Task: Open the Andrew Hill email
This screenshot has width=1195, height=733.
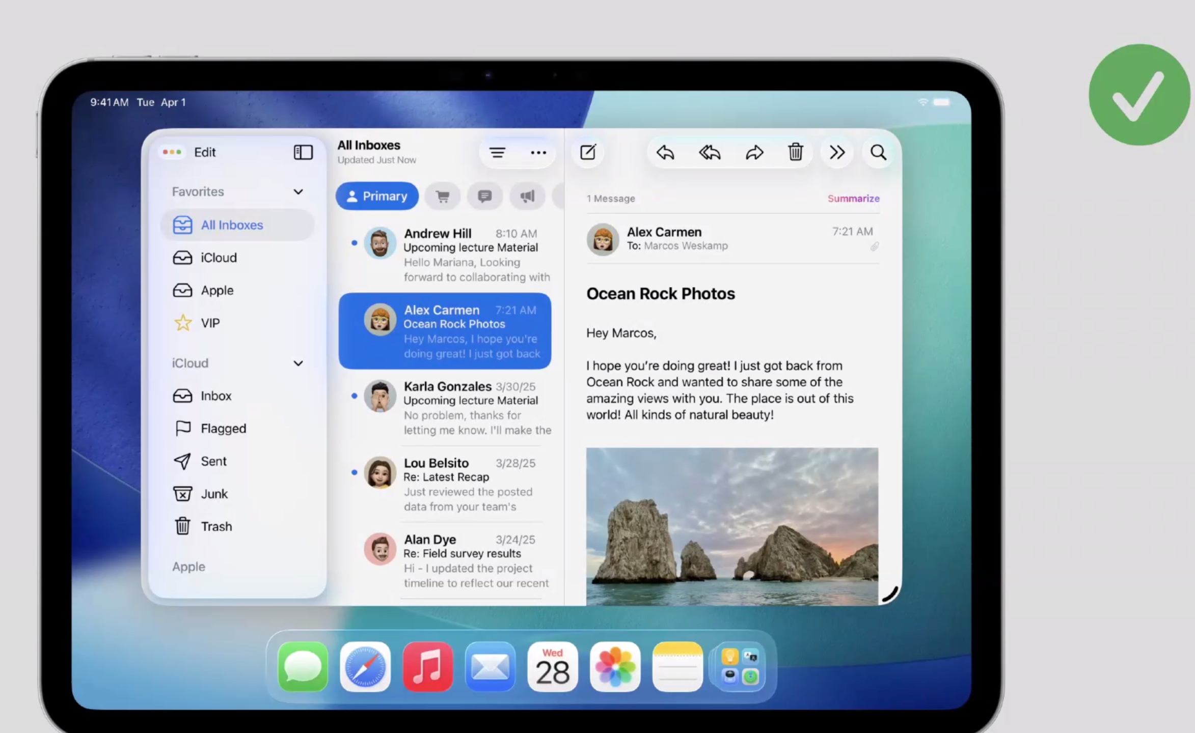Action: (x=458, y=255)
